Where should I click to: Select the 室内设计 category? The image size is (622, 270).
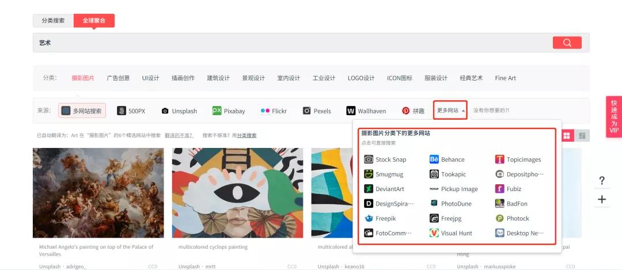(x=289, y=78)
